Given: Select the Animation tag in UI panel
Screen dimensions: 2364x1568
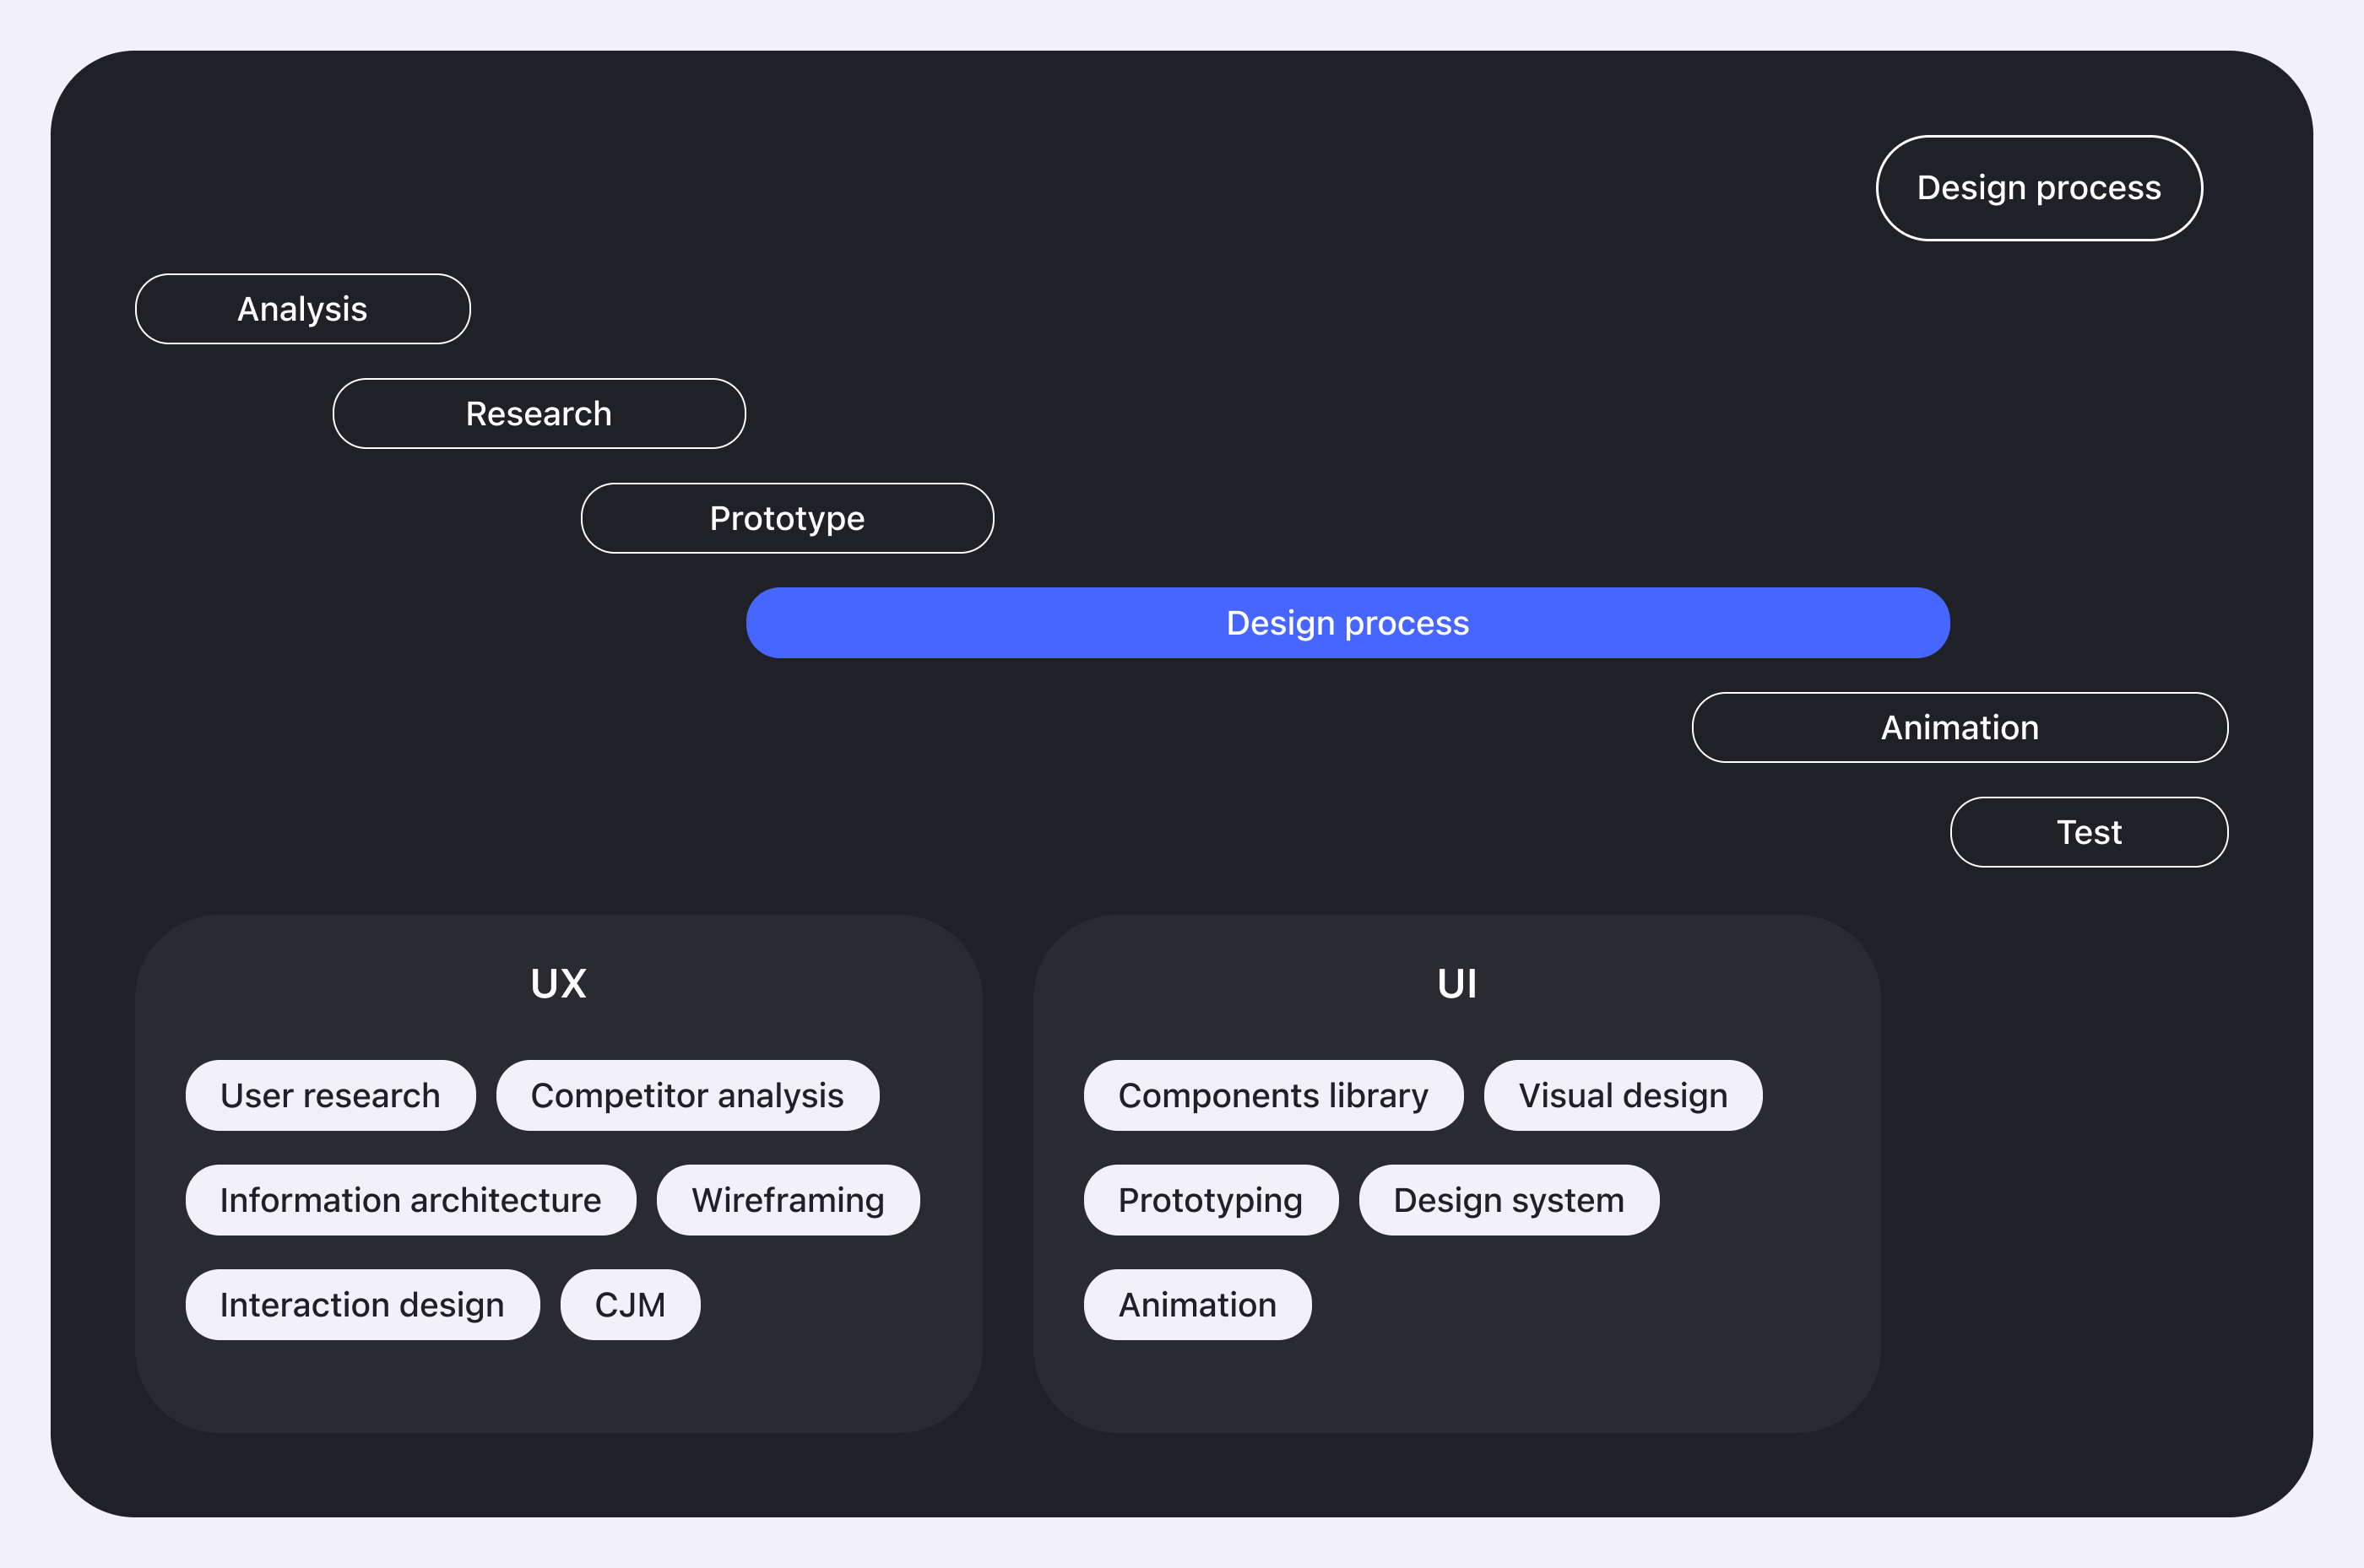Looking at the screenshot, I should coord(1196,1305).
